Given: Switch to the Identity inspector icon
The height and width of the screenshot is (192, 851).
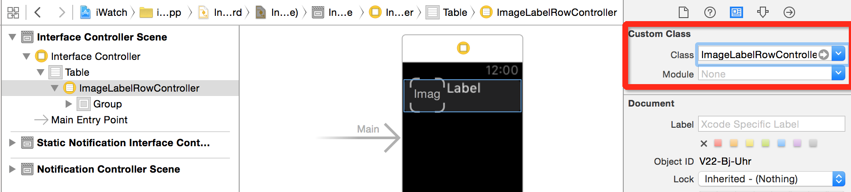Looking at the screenshot, I should pos(736,12).
